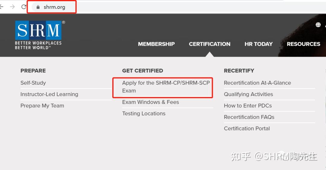The height and width of the screenshot is (170, 326).
Task: Open the Resources menu
Action: (303, 44)
